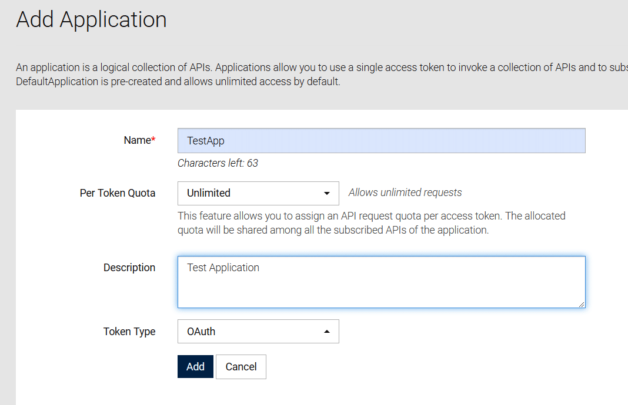Click the arrow beside Unlimited
This screenshot has height=405, width=628.
click(327, 193)
